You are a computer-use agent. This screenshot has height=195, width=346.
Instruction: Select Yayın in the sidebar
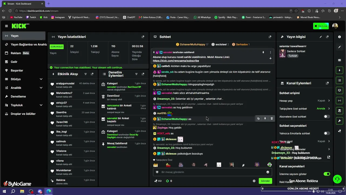point(24,36)
